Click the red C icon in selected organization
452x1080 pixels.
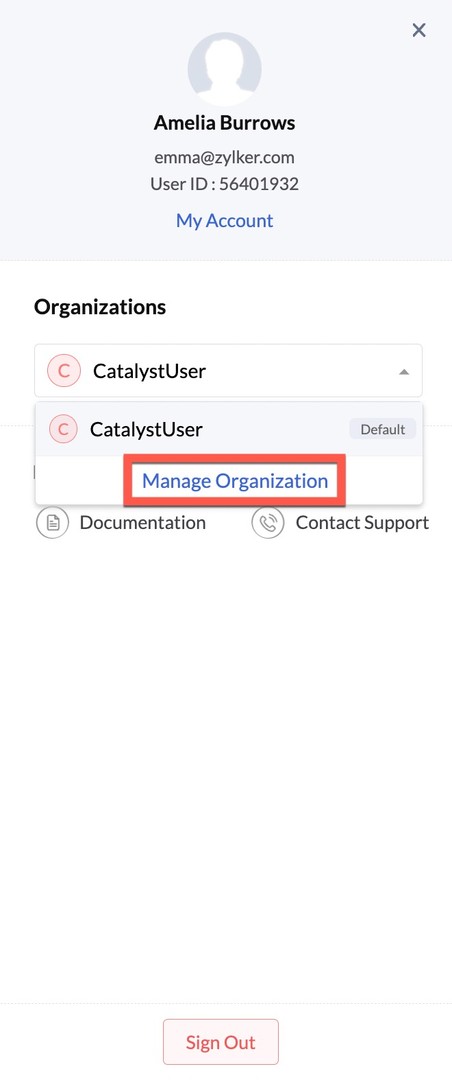(64, 371)
